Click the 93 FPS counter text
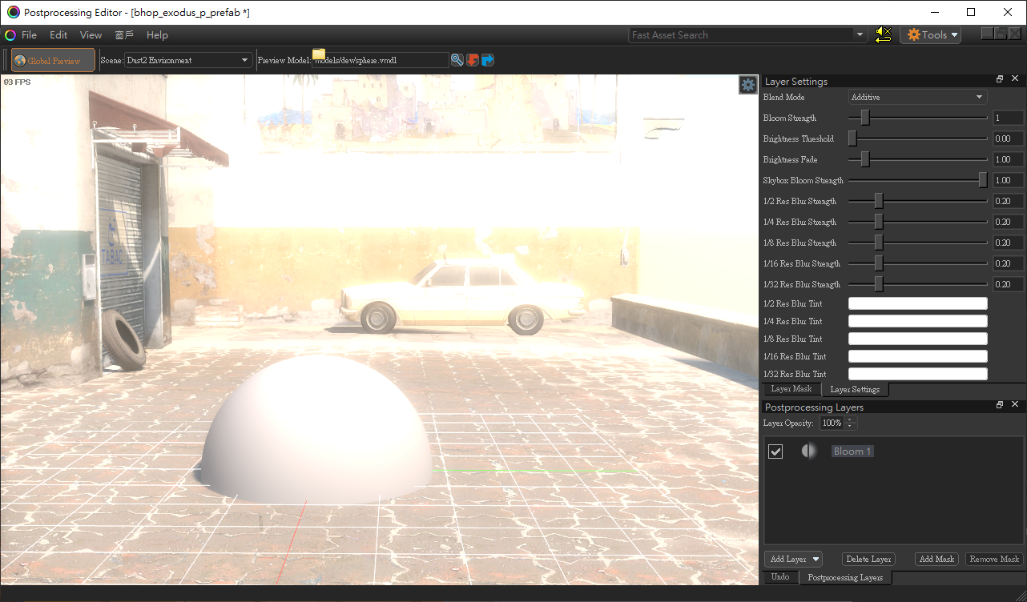 [x=17, y=82]
